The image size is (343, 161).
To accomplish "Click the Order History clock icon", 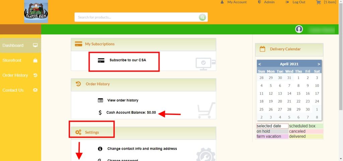I will point(78,84).
